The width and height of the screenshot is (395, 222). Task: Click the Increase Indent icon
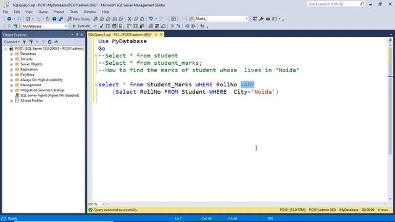point(193,26)
